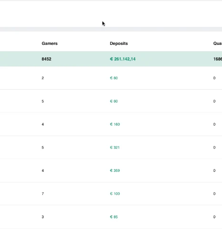Click the total value 1686 in the highlighted row
This screenshot has width=222, height=233.
[x=218, y=59]
